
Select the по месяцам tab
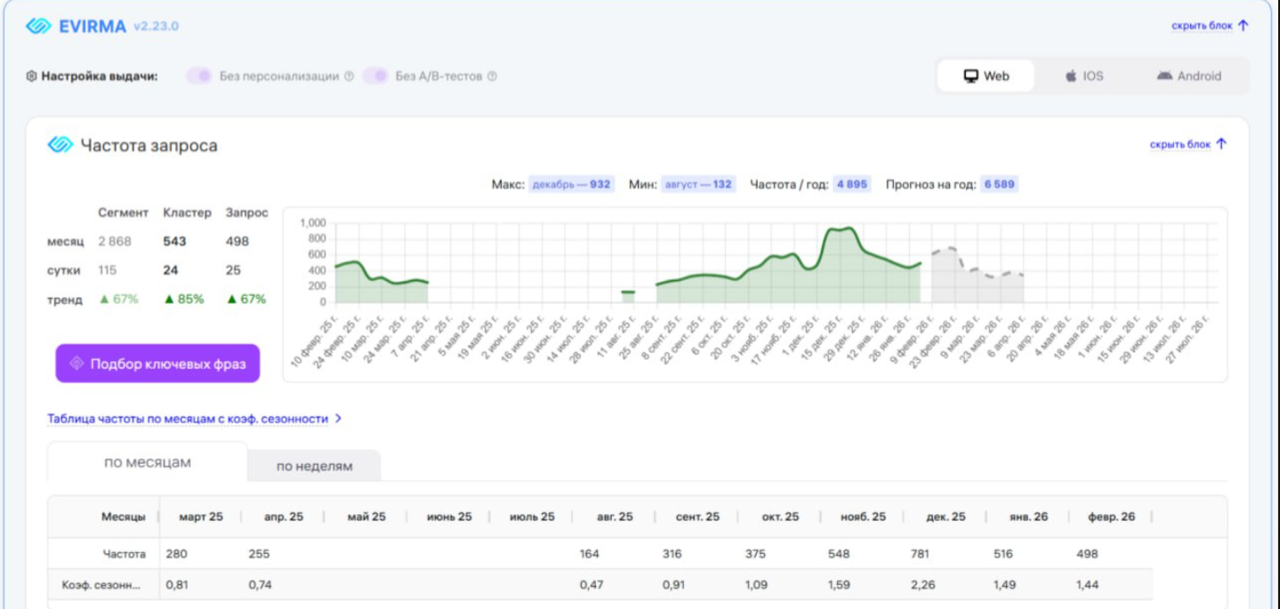(147, 463)
